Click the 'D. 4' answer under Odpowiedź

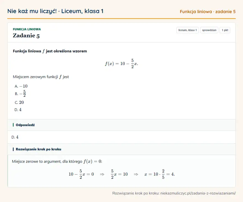(x=15, y=137)
